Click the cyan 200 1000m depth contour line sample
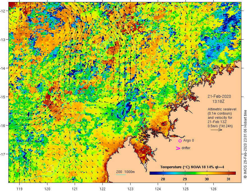The image size is (247, 191). [121, 175]
